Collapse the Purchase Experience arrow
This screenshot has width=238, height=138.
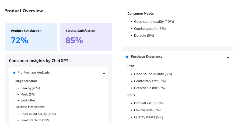click(228, 57)
